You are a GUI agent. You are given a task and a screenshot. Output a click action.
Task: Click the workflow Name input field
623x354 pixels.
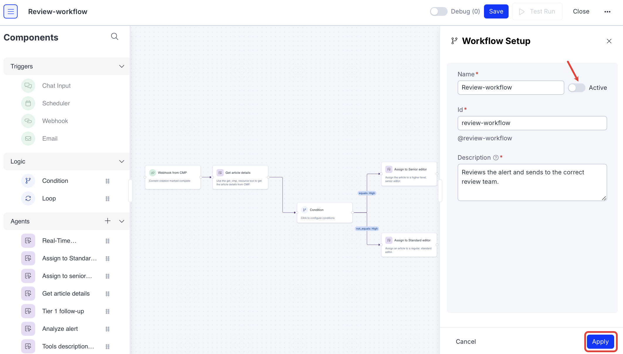tap(510, 88)
